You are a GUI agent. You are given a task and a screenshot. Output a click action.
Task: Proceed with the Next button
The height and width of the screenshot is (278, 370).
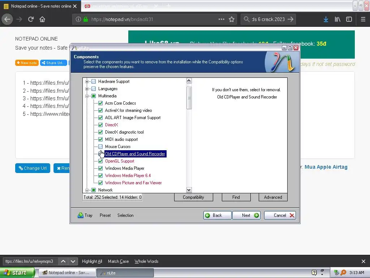246,215
